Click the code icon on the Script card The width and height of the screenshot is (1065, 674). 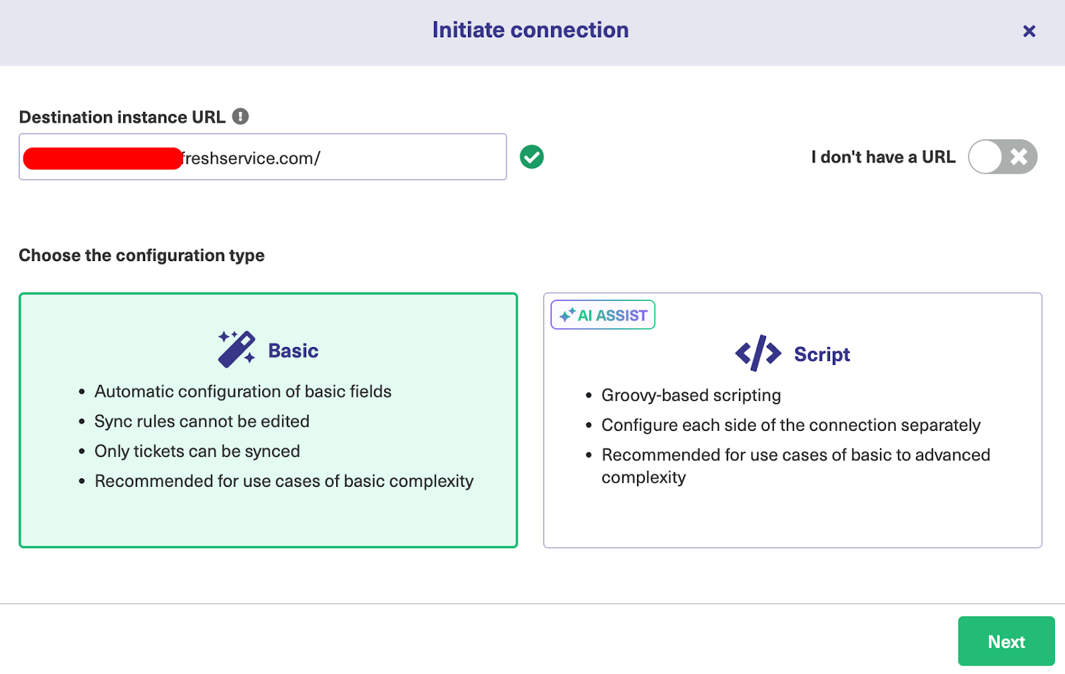click(759, 353)
